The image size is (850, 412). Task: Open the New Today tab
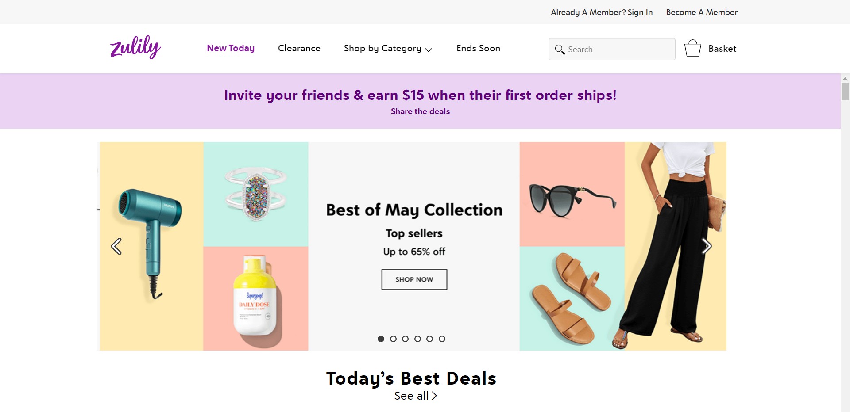(x=231, y=48)
